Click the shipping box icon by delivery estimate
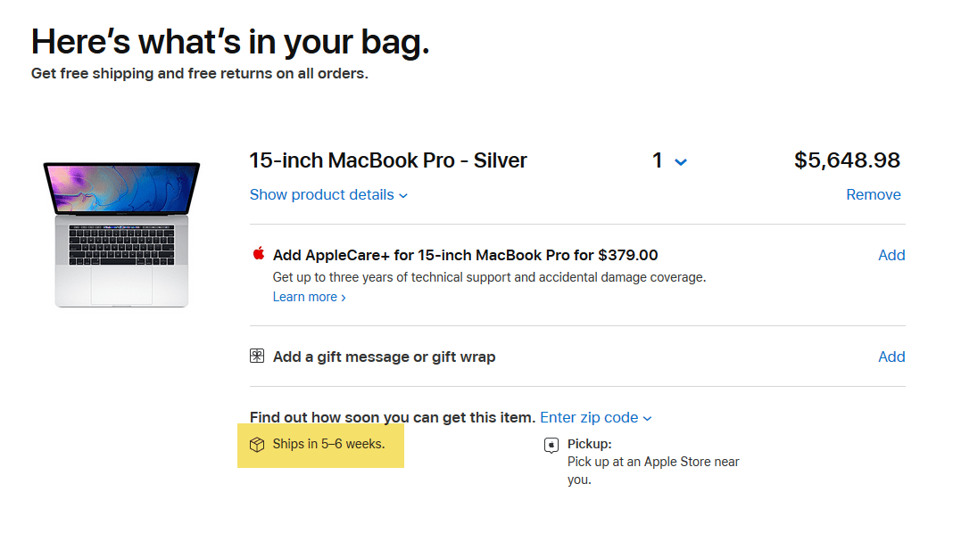This screenshot has height=533, width=953. tap(258, 446)
